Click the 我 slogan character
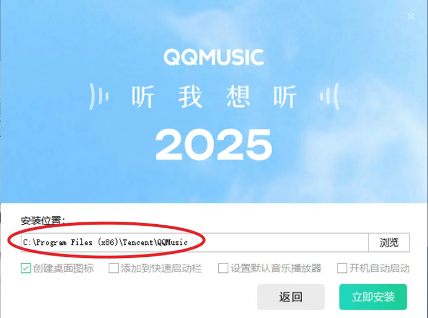This screenshot has width=428, height=318. pos(190,96)
